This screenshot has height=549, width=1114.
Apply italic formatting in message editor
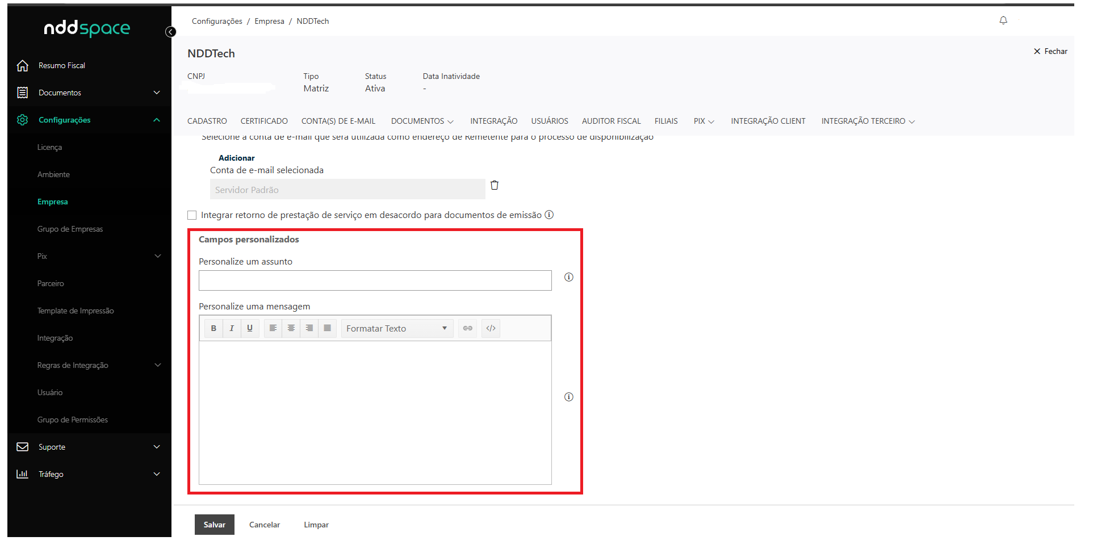(232, 328)
